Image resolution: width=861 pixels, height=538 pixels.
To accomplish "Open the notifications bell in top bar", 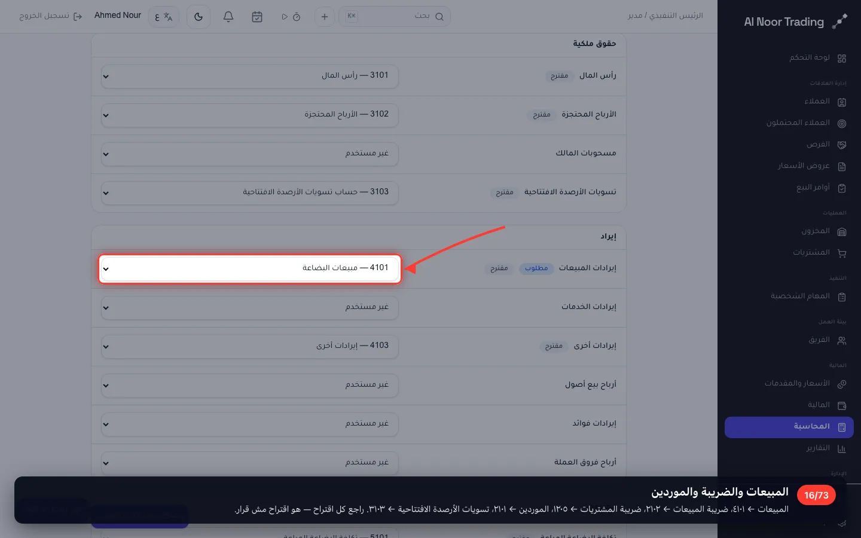I will click(x=228, y=17).
